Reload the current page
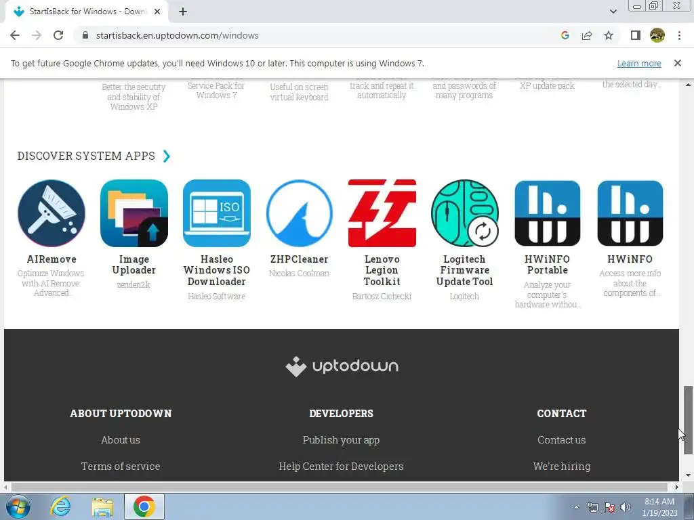Image resolution: width=694 pixels, height=520 pixels. (x=58, y=35)
